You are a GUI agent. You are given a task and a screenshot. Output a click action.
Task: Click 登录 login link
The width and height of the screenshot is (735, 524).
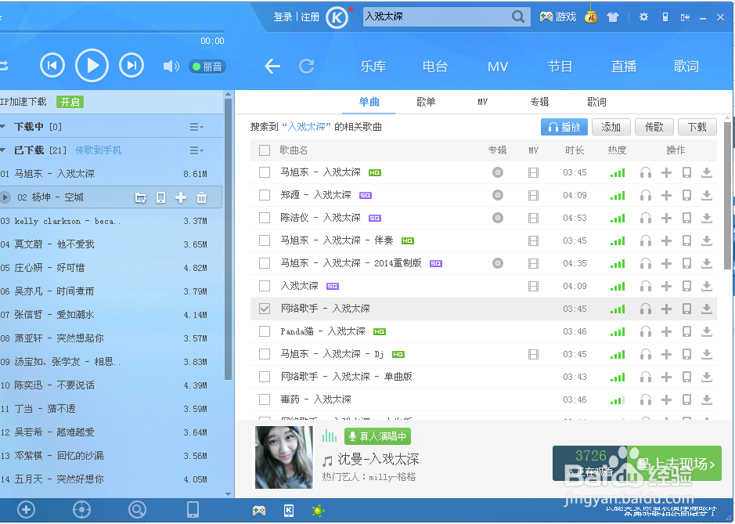(x=283, y=17)
